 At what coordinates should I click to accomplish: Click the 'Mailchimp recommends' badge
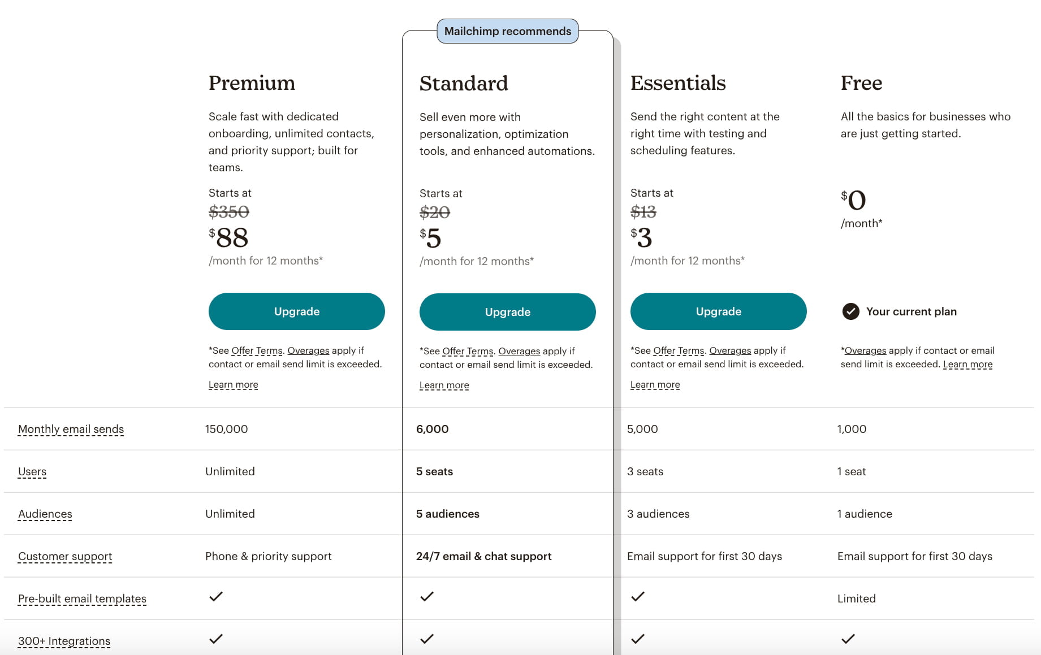(507, 31)
